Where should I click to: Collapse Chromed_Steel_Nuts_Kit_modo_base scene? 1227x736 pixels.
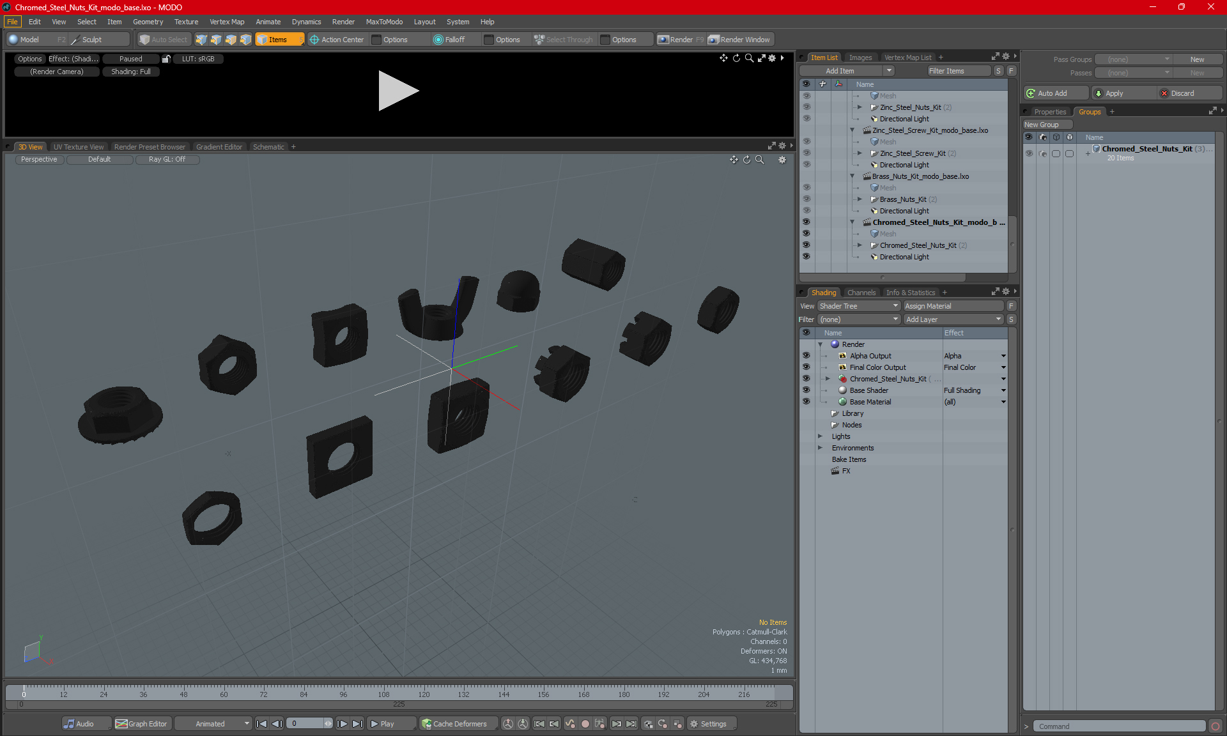tap(852, 222)
